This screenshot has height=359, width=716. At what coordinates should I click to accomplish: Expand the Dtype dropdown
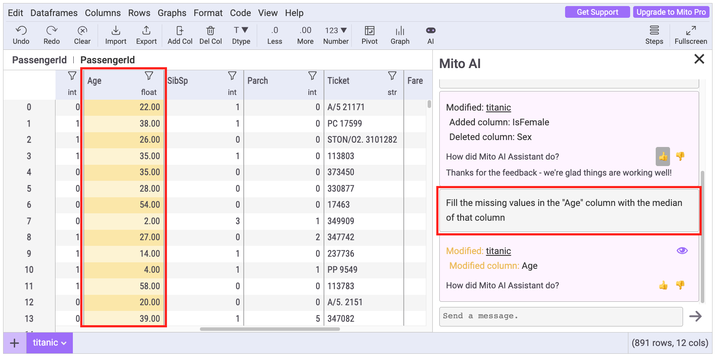tap(241, 31)
